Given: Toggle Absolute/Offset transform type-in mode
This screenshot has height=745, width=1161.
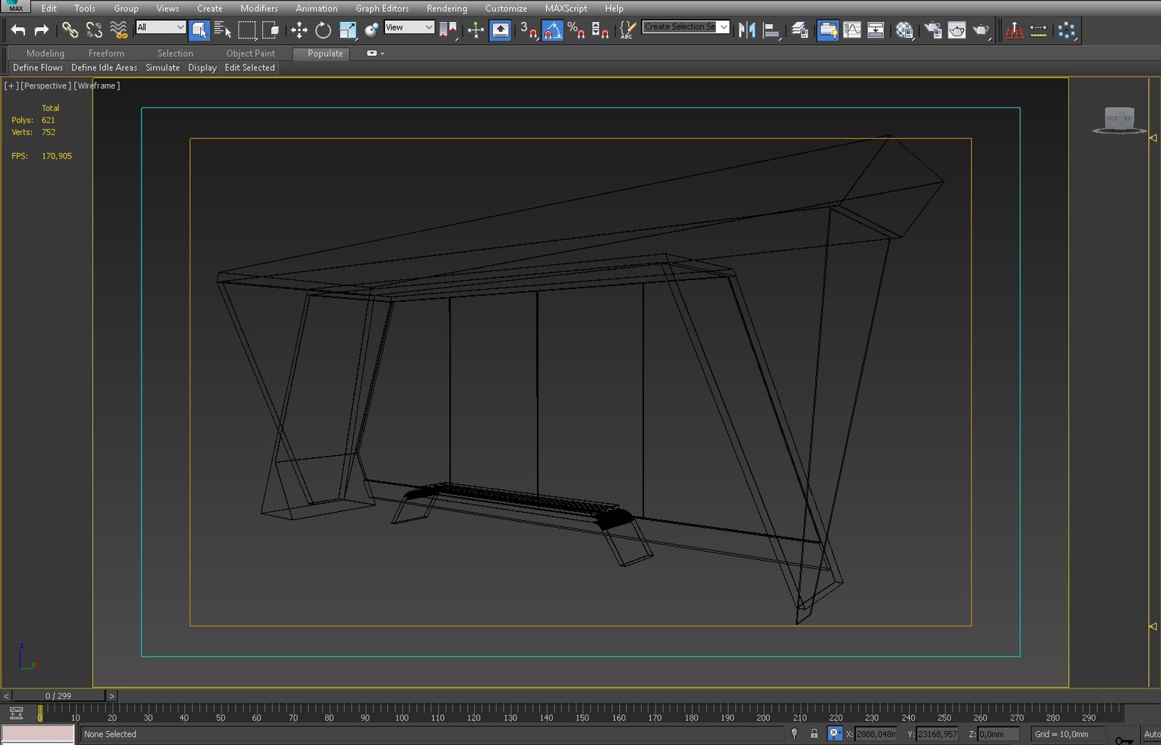Looking at the screenshot, I should coord(835,734).
